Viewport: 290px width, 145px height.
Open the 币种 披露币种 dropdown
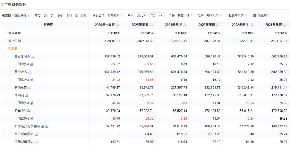(x=185, y=15)
